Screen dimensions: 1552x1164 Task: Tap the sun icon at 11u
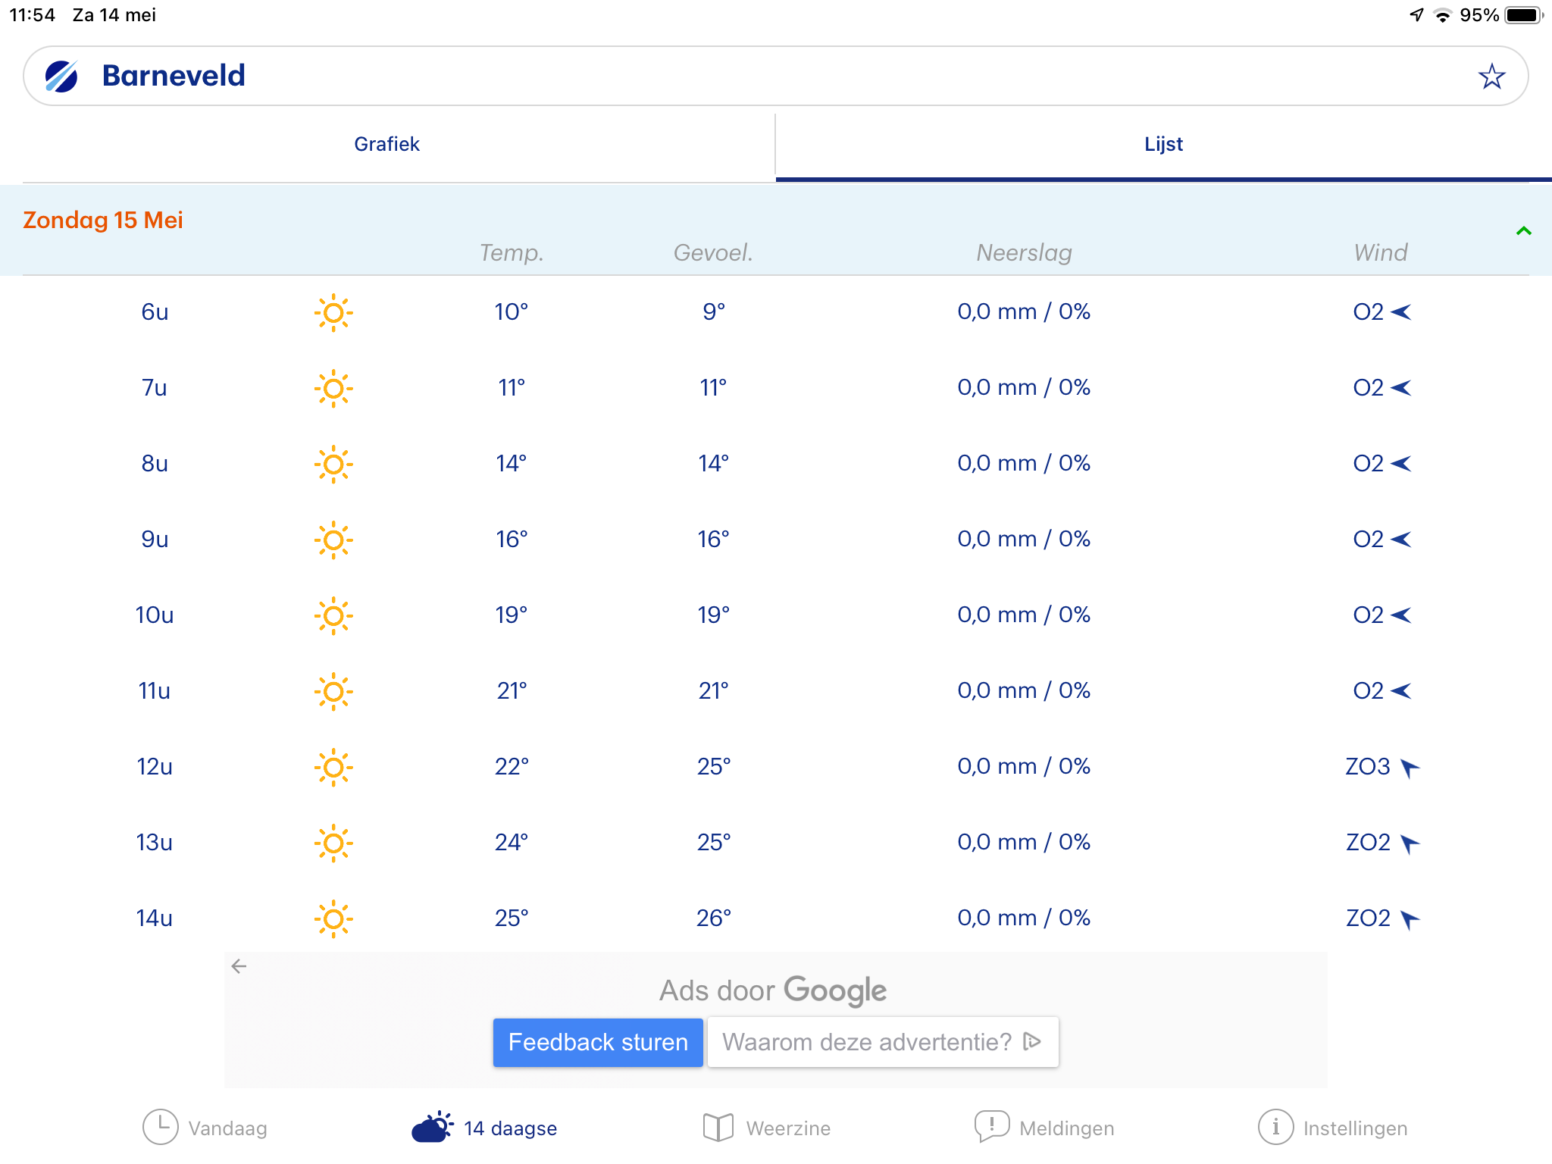click(x=333, y=691)
